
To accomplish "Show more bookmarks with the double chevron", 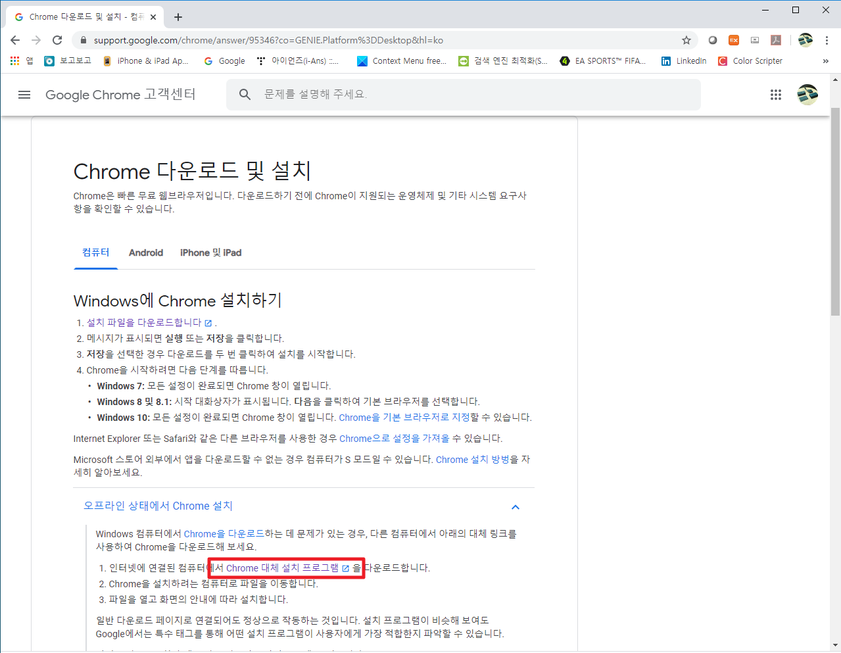I will coord(826,60).
